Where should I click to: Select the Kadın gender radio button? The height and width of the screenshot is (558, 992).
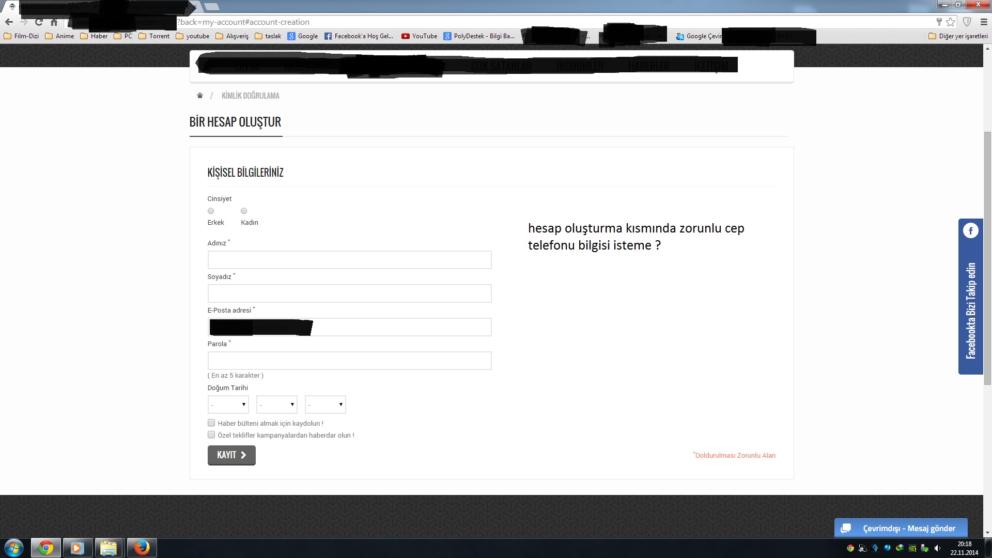coord(244,211)
